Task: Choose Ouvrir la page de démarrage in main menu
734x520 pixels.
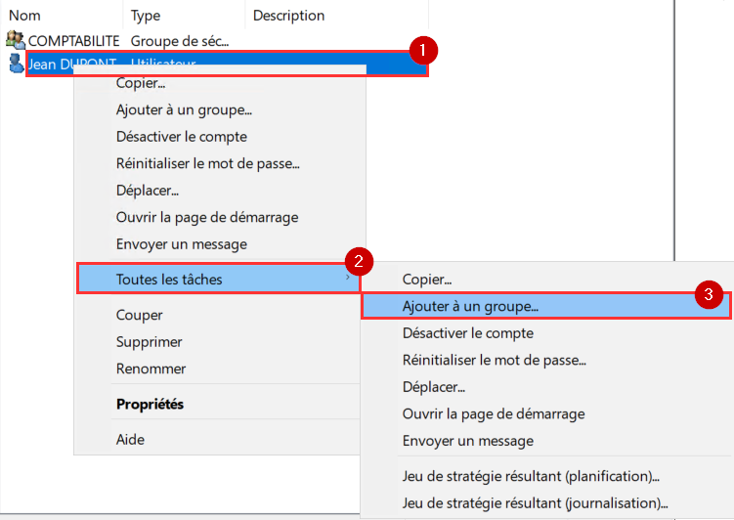Action: 206,217
